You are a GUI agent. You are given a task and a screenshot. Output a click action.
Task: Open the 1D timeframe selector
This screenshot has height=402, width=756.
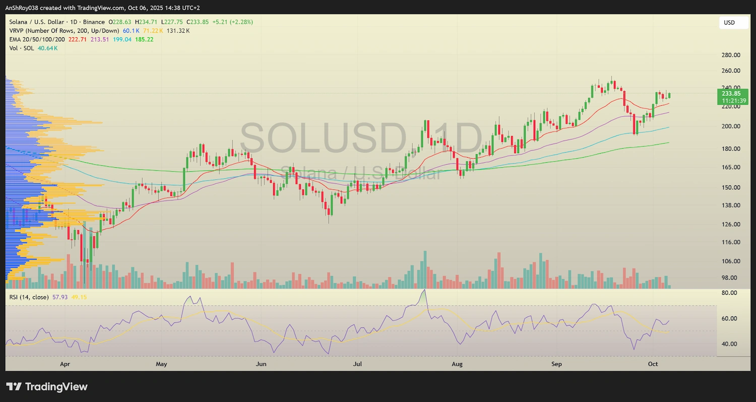73,22
